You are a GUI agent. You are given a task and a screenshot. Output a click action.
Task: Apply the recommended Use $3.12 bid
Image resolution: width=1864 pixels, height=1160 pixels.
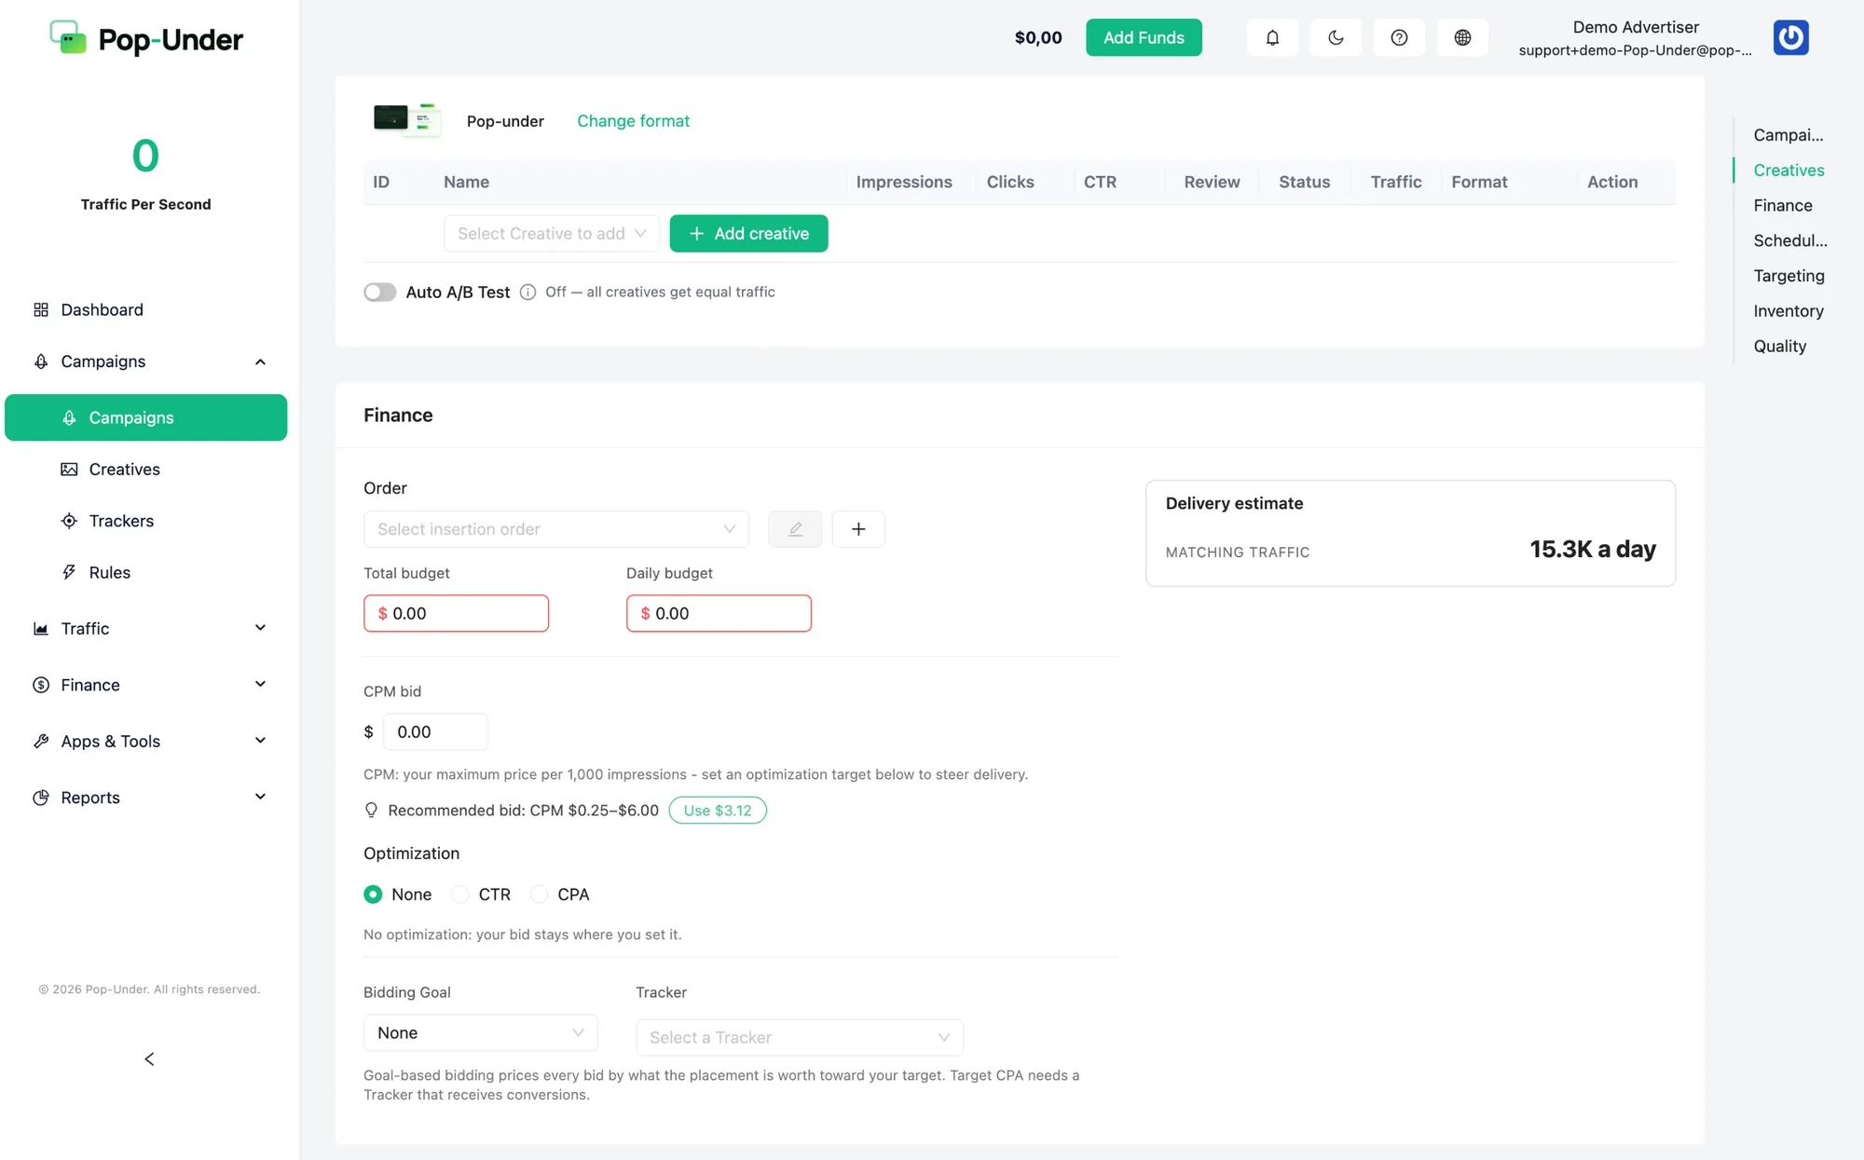(x=718, y=811)
